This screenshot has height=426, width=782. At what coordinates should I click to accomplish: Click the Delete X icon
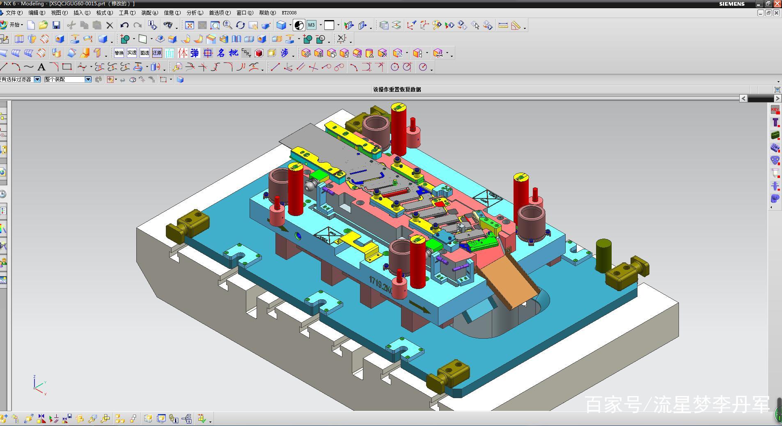coord(110,25)
